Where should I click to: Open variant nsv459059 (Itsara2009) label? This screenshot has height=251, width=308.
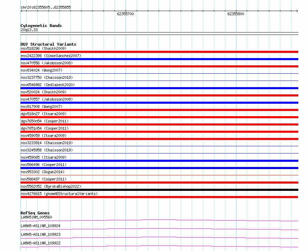click(x=44, y=136)
